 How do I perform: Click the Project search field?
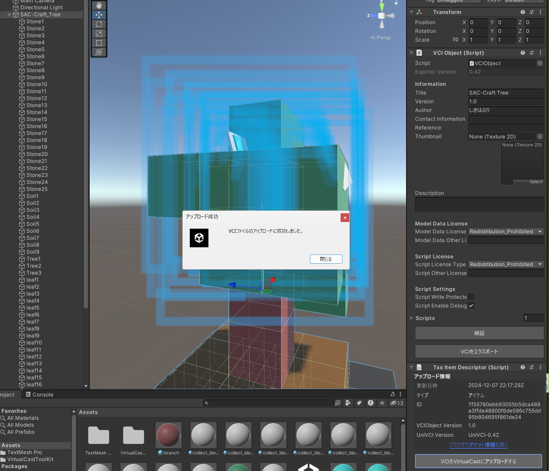pos(268,403)
